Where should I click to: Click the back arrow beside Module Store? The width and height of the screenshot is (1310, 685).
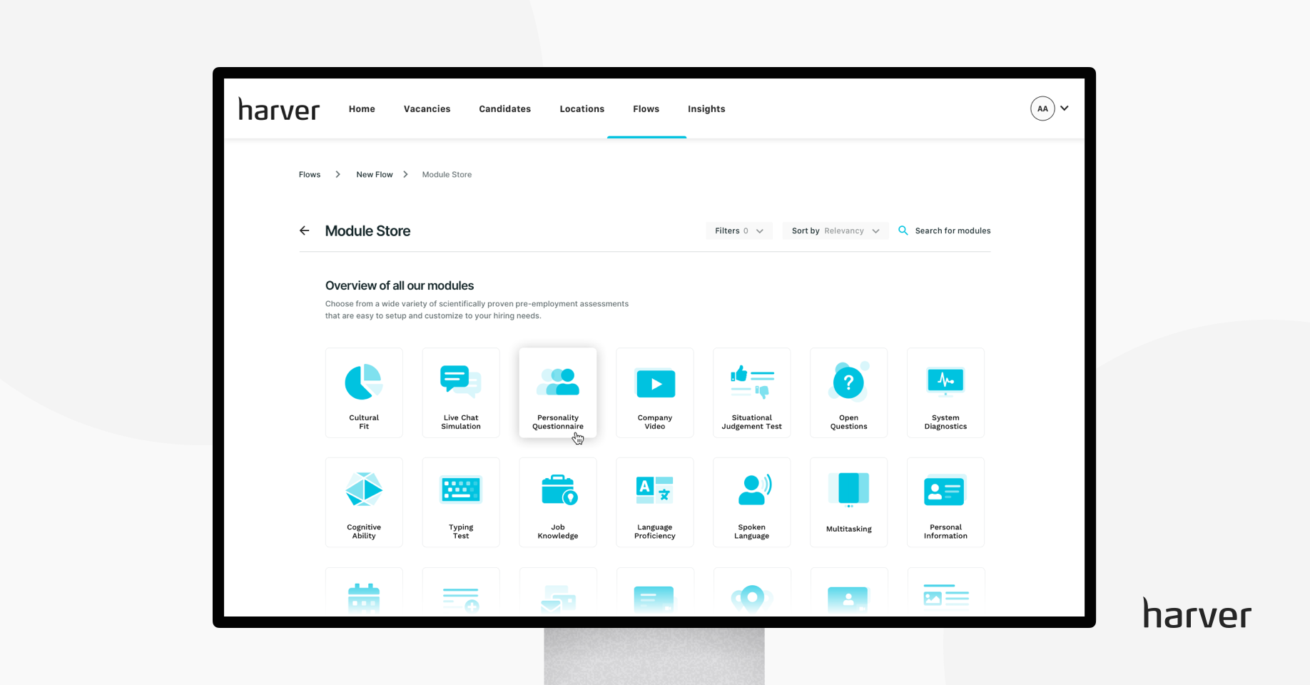pos(305,230)
